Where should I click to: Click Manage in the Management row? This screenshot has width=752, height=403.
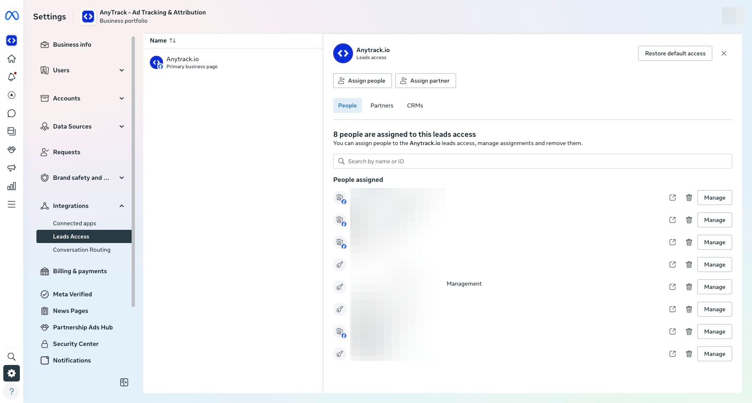pyautogui.click(x=714, y=287)
